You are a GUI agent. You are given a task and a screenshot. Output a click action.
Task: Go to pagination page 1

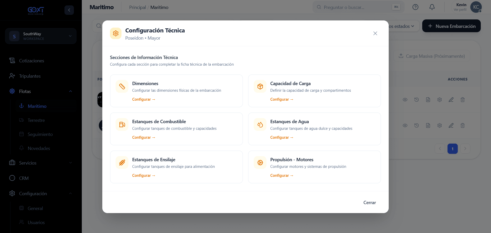point(452,149)
